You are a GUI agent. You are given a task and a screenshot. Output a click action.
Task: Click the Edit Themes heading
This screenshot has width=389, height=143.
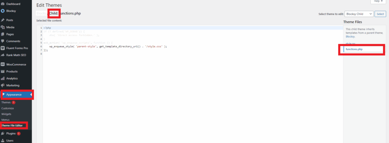point(49,5)
